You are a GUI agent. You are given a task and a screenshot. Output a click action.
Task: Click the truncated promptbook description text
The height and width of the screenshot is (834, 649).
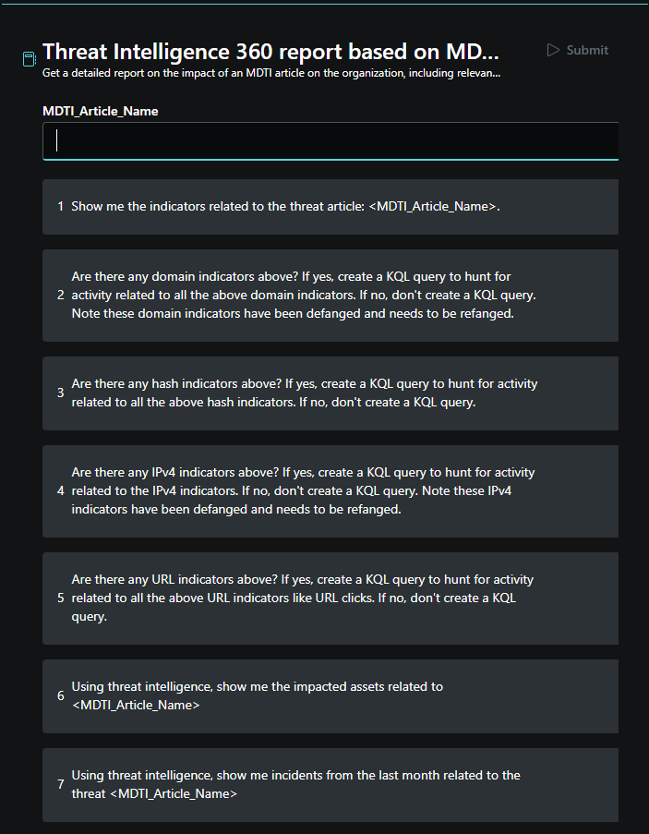(x=271, y=73)
